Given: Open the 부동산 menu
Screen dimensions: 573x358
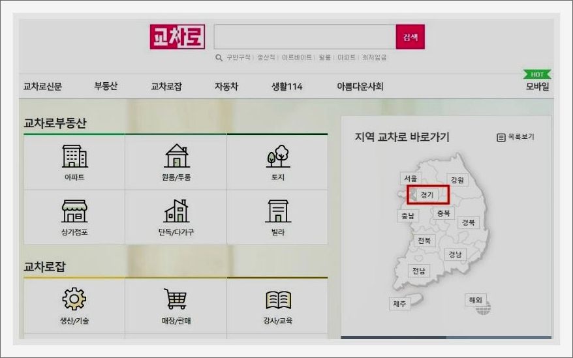Looking at the screenshot, I should pyautogui.click(x=106, y=86).
